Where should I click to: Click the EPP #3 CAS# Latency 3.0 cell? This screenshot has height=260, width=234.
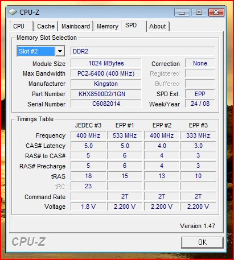[x=198, y=146]
